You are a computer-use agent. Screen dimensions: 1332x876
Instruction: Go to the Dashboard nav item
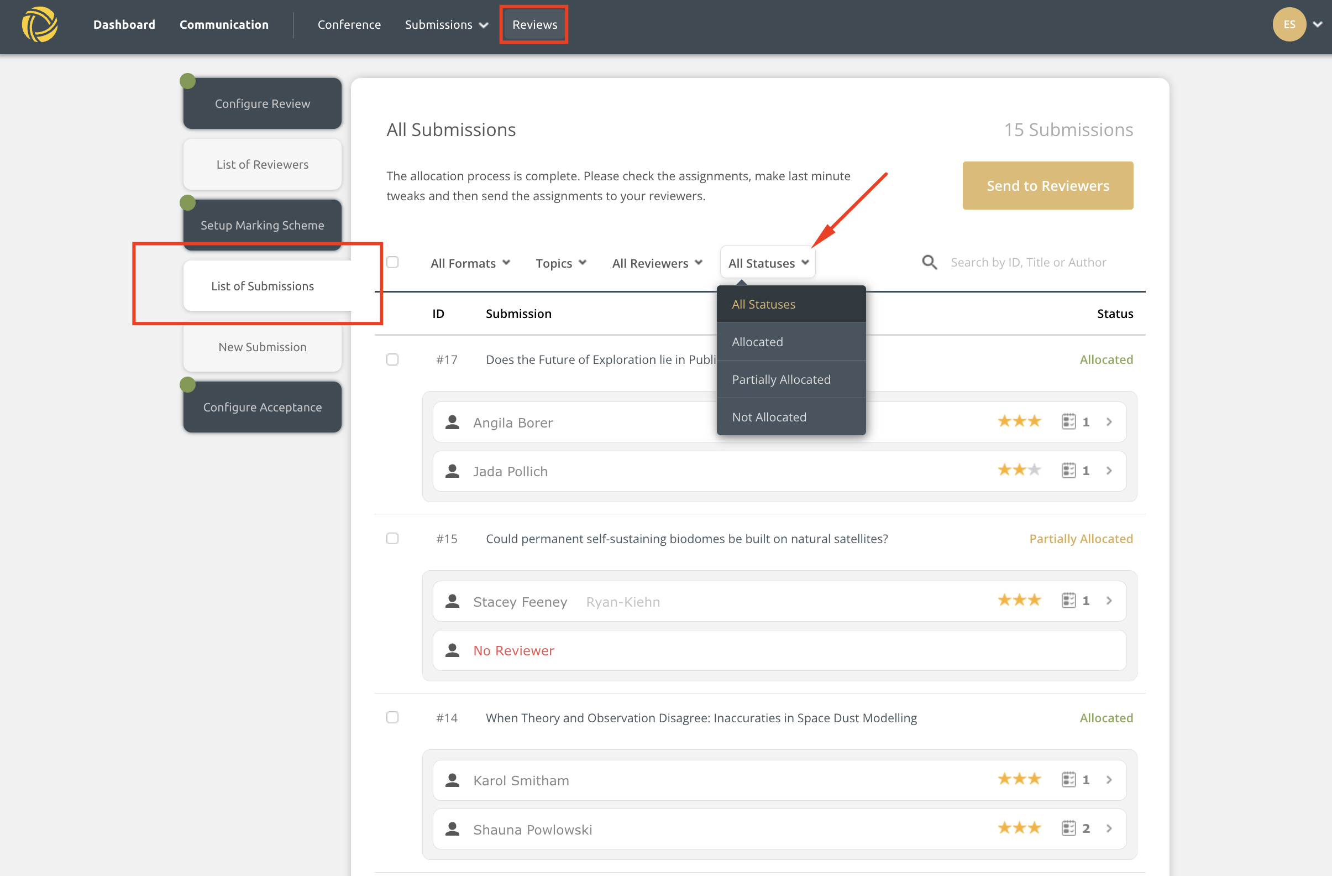[124, 25]
